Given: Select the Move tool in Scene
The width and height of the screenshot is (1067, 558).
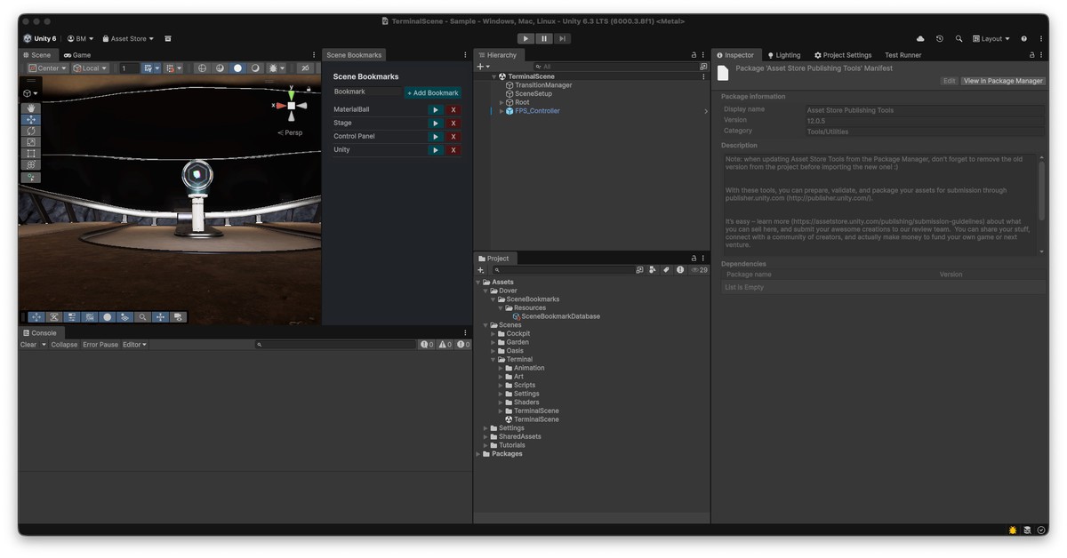Looking at the screenshot, I should [x=31, y=120].
